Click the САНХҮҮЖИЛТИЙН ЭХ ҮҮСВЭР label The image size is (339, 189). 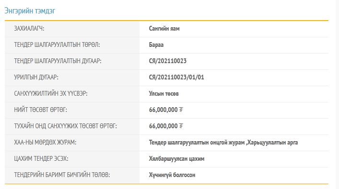[51, 94]
